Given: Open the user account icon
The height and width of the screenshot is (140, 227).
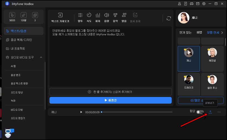Looking at the screenshot, I should click(179, 4).
